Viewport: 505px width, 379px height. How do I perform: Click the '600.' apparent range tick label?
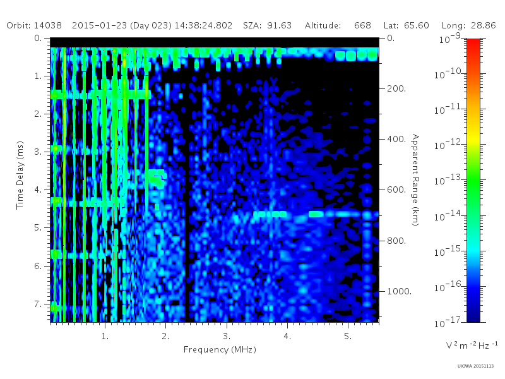click(396, 190)
